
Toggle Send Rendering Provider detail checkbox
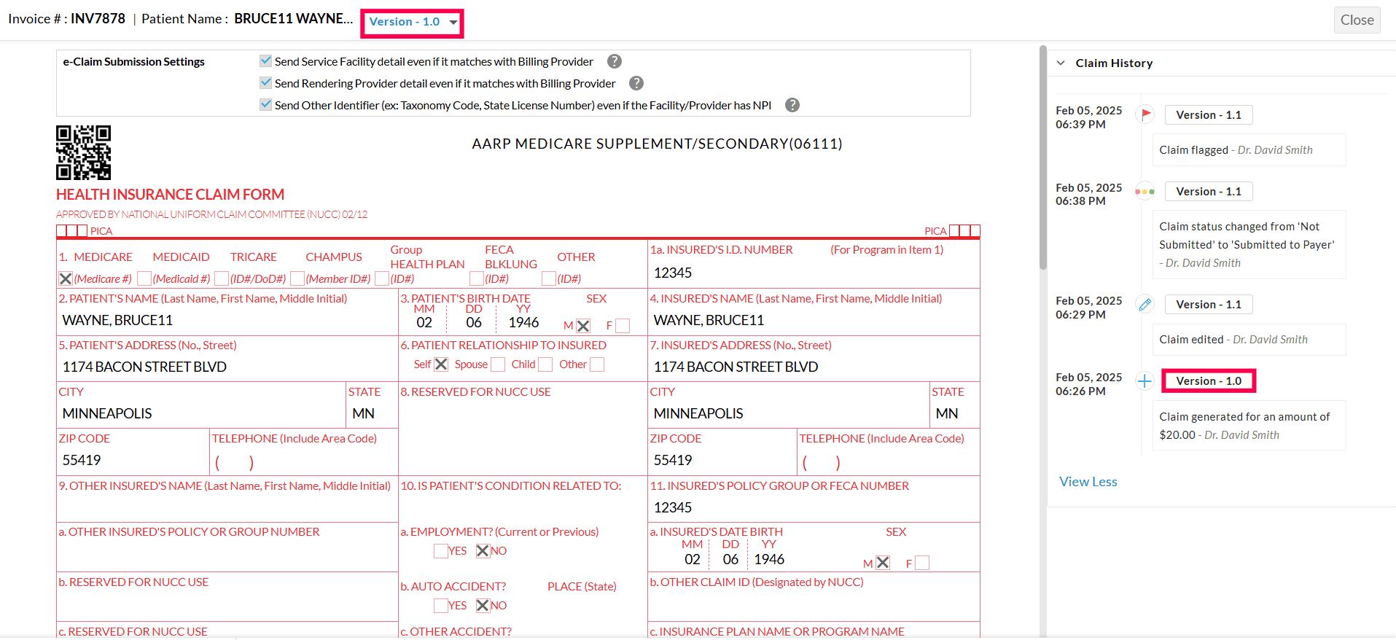coord(266,83)
